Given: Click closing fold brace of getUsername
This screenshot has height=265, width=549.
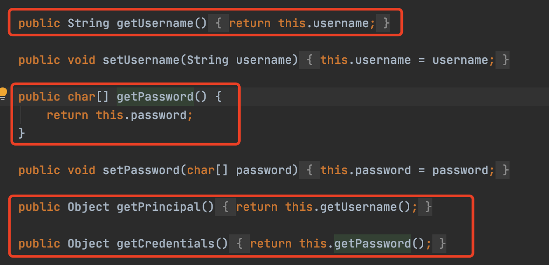Looking at the screenshot, I should [386, 23].
